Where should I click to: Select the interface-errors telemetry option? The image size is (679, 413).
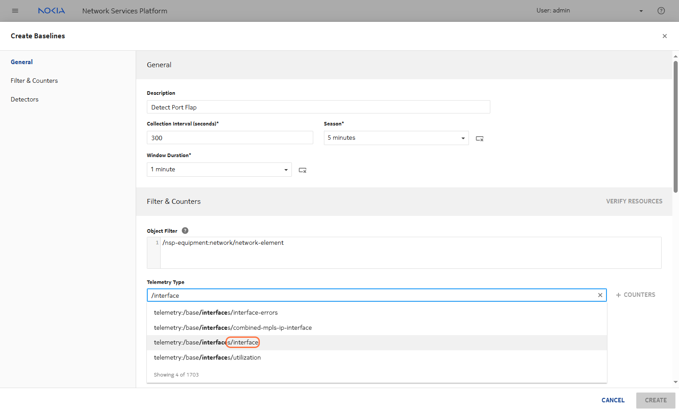click(x=216, y=312)
